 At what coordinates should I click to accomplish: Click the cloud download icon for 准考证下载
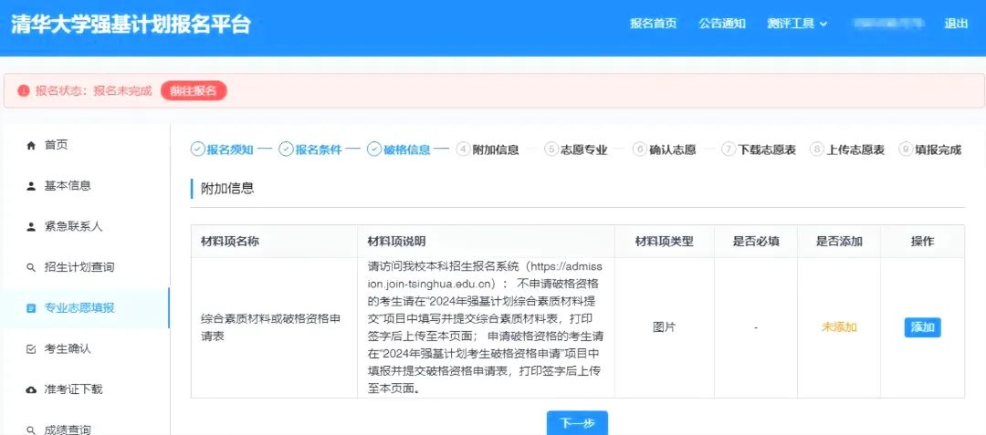[x=31, y=389]
